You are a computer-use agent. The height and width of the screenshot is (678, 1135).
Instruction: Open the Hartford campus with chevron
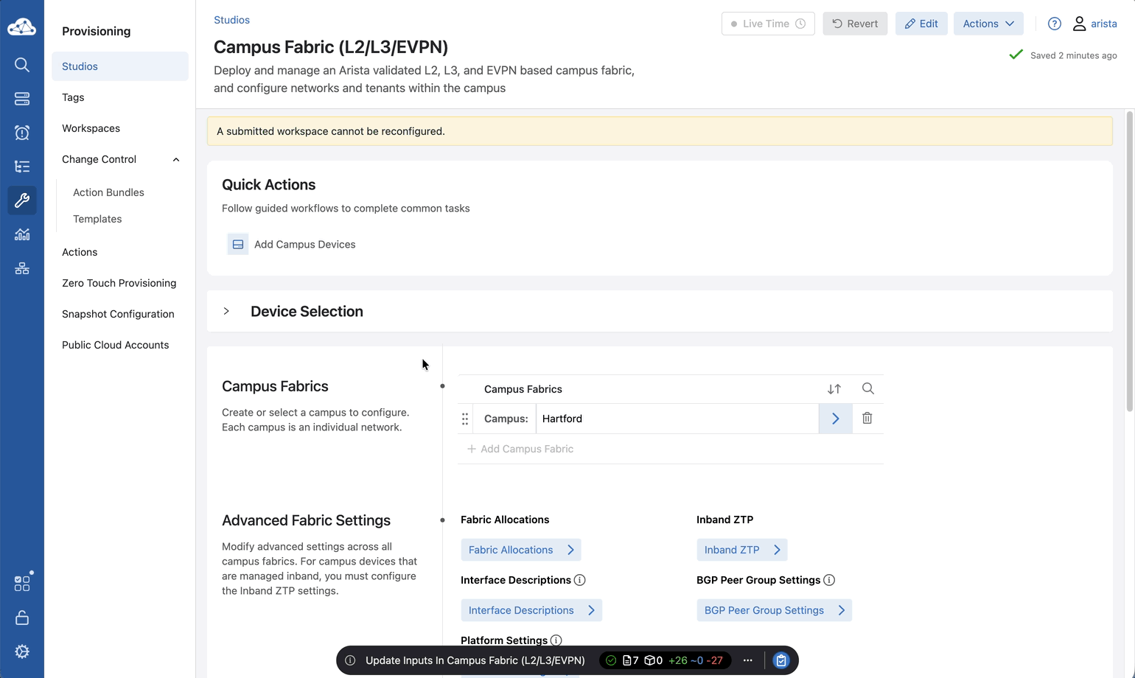[836, 419]
